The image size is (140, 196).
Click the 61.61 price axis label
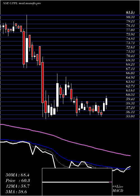[x=130, y=90]
